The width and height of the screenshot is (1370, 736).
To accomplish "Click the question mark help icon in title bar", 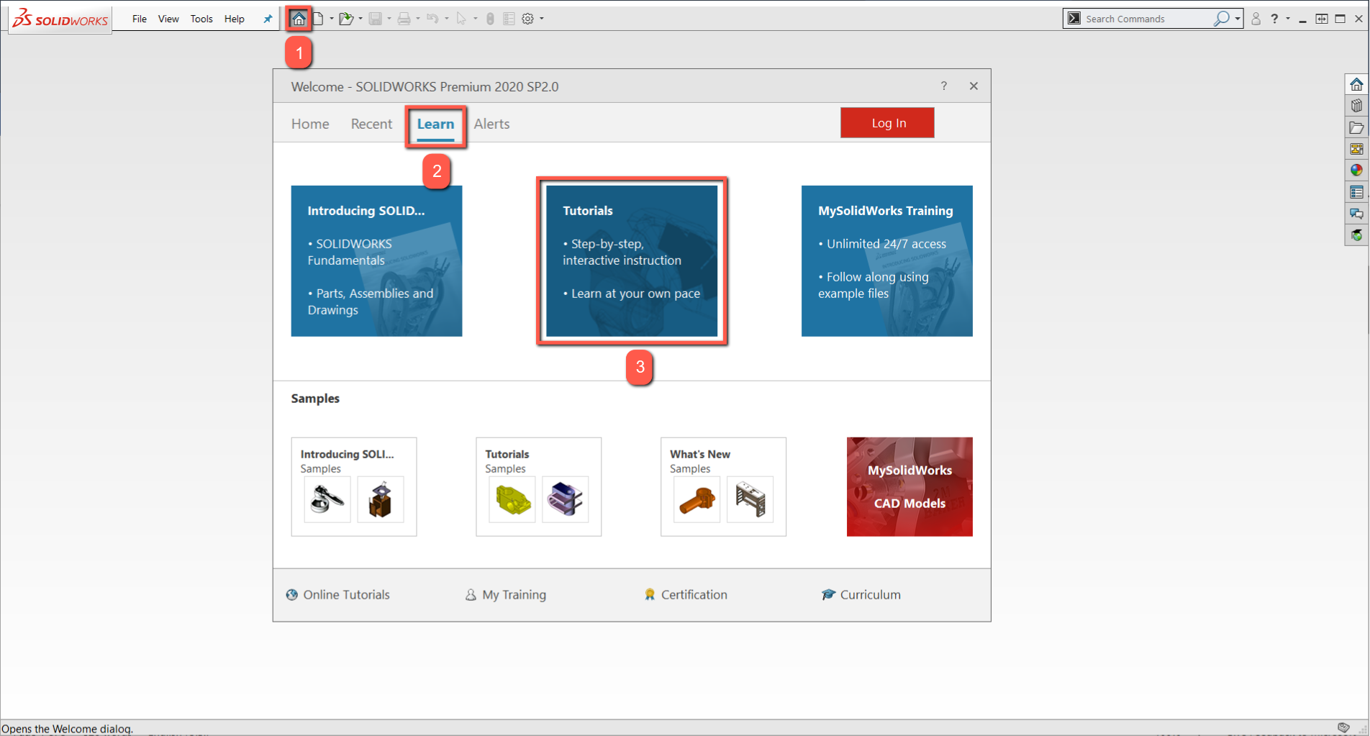I will pyautogui.click(x=1274, y=19).
